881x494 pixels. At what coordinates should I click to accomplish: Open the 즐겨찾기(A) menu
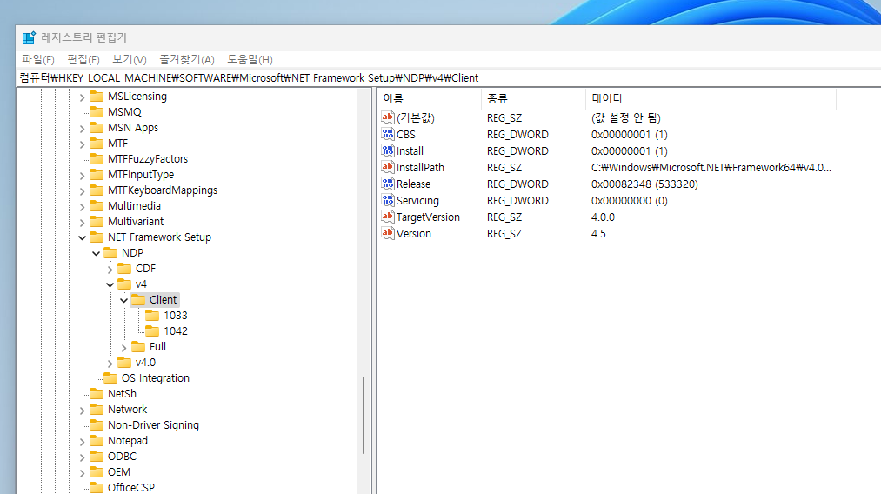186,59
